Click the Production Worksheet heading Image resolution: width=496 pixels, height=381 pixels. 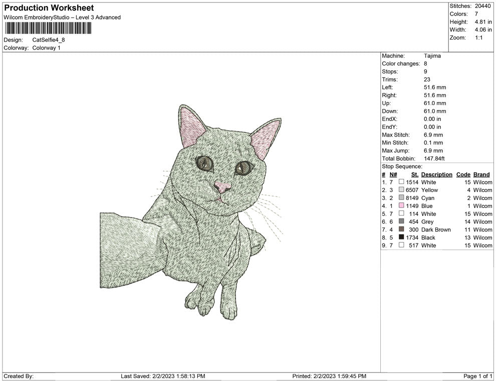point(49,8)
